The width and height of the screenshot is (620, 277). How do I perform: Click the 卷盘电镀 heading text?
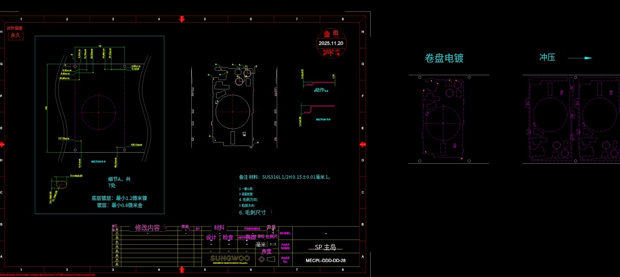[x=444, y=58]
